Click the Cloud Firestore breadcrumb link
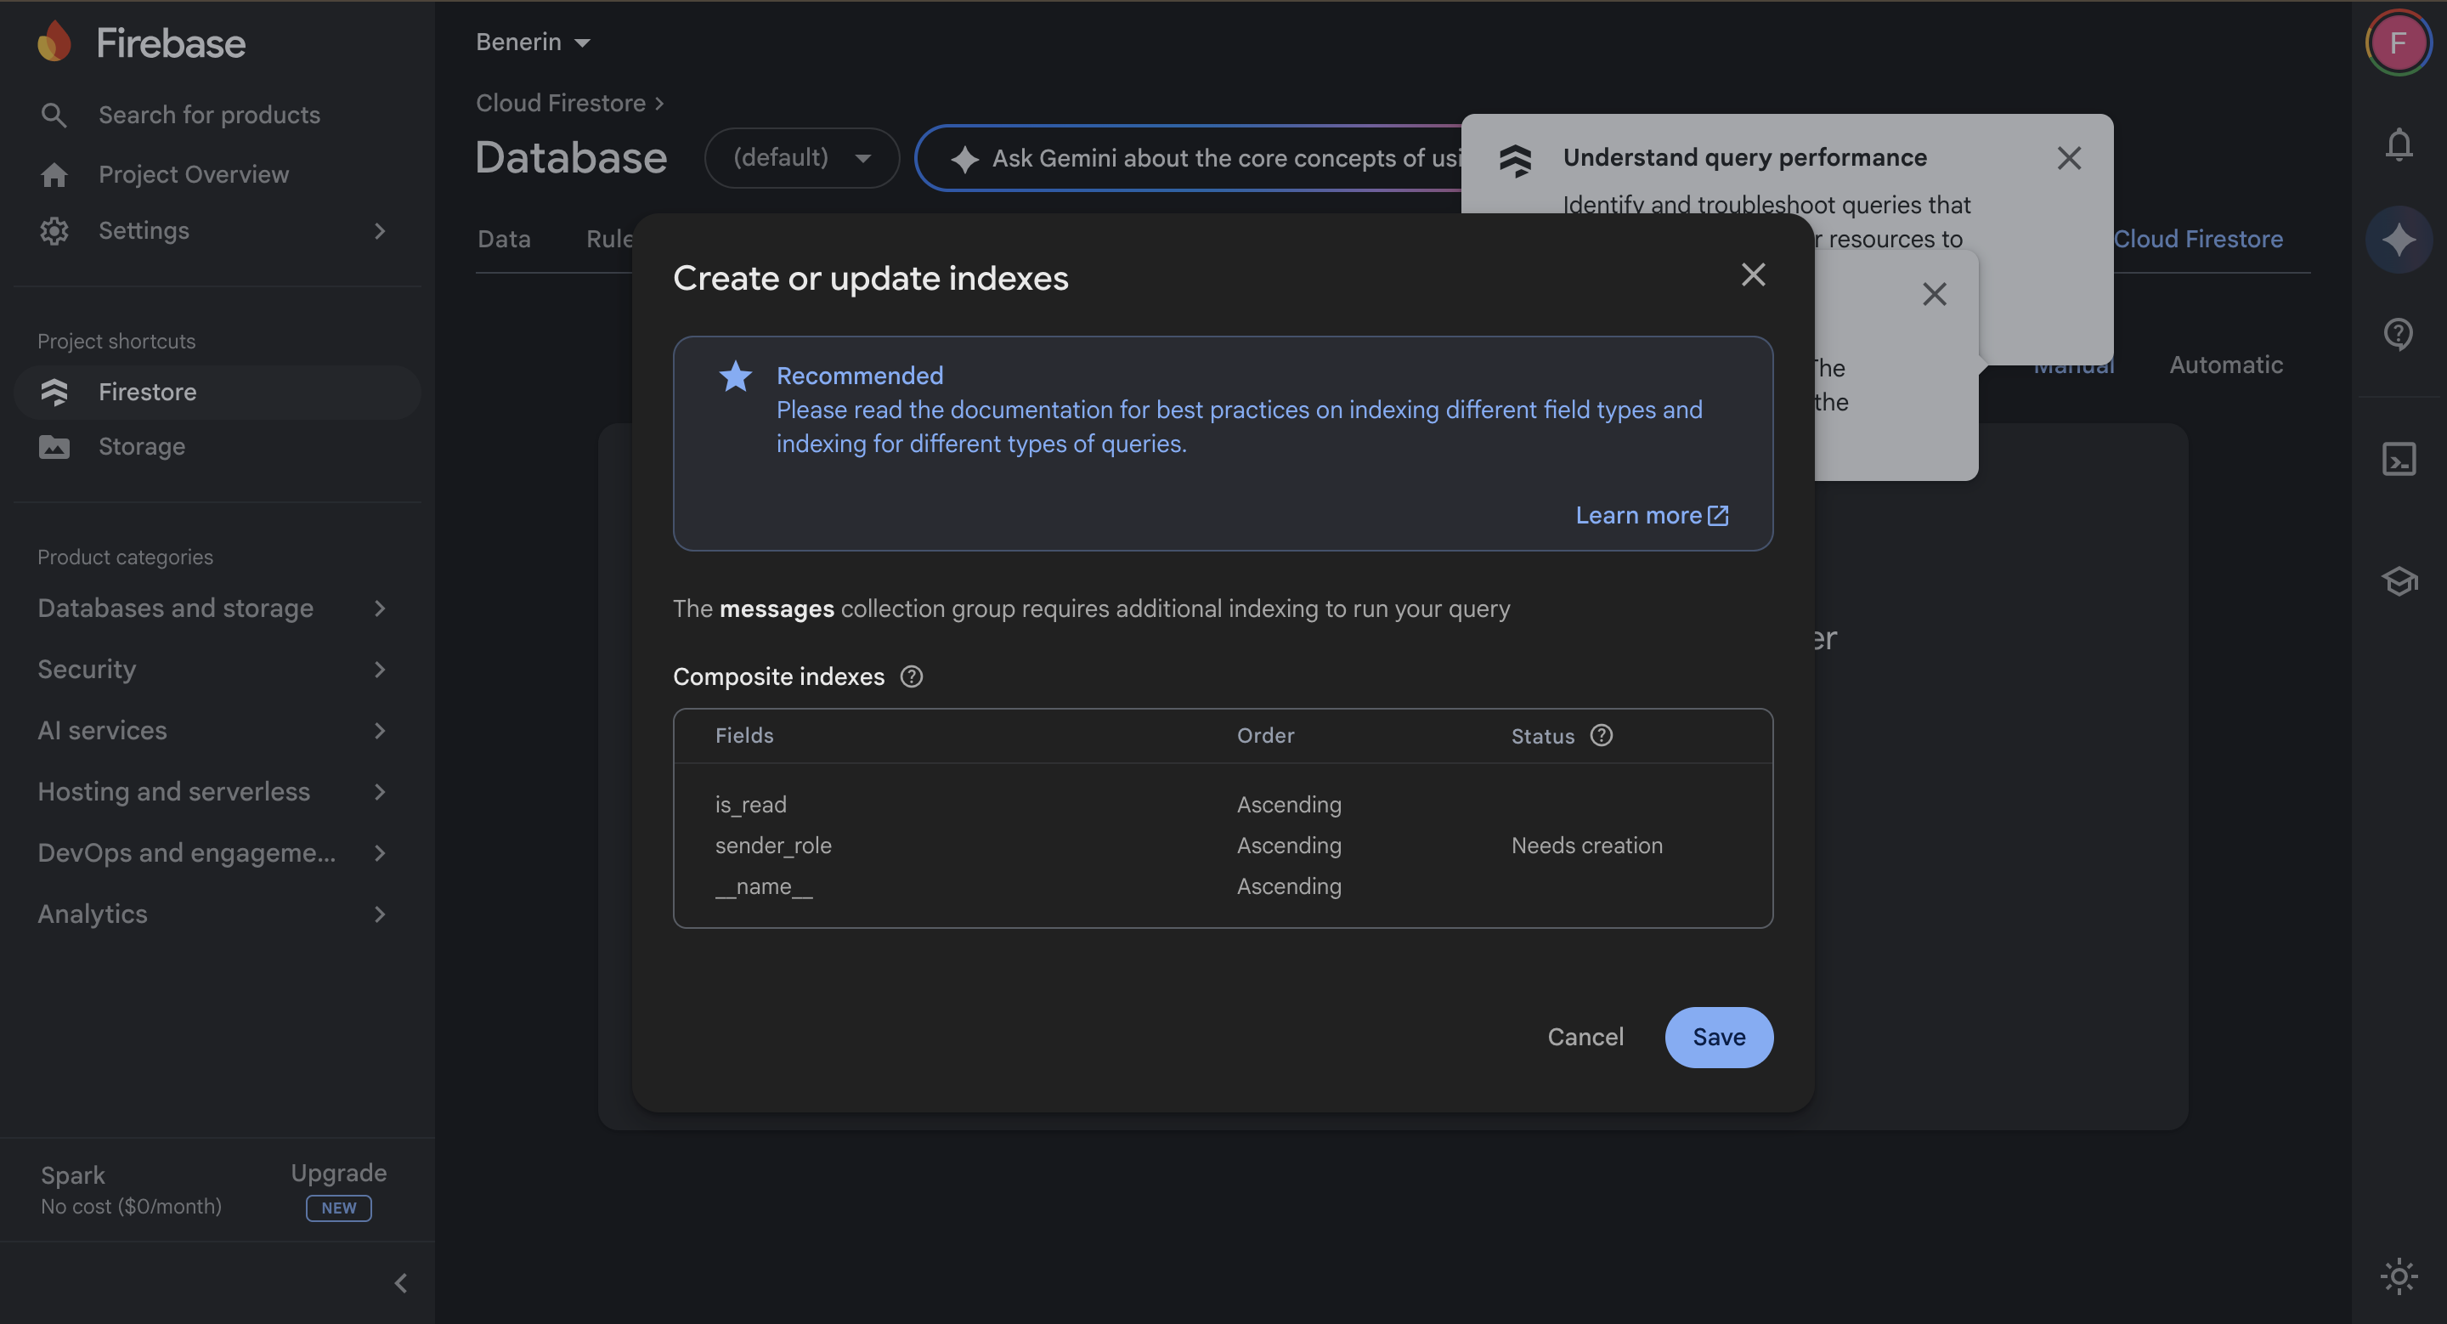Screen dimensions: 2447x1324 561,103
